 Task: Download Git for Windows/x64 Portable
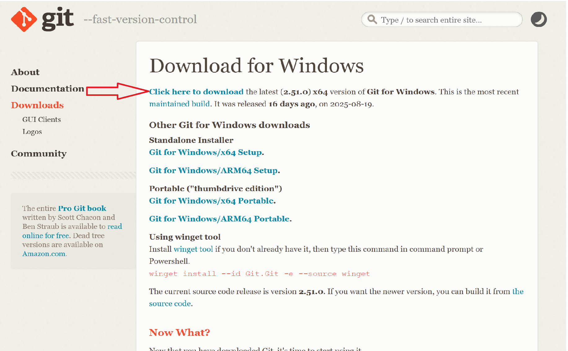211,201
